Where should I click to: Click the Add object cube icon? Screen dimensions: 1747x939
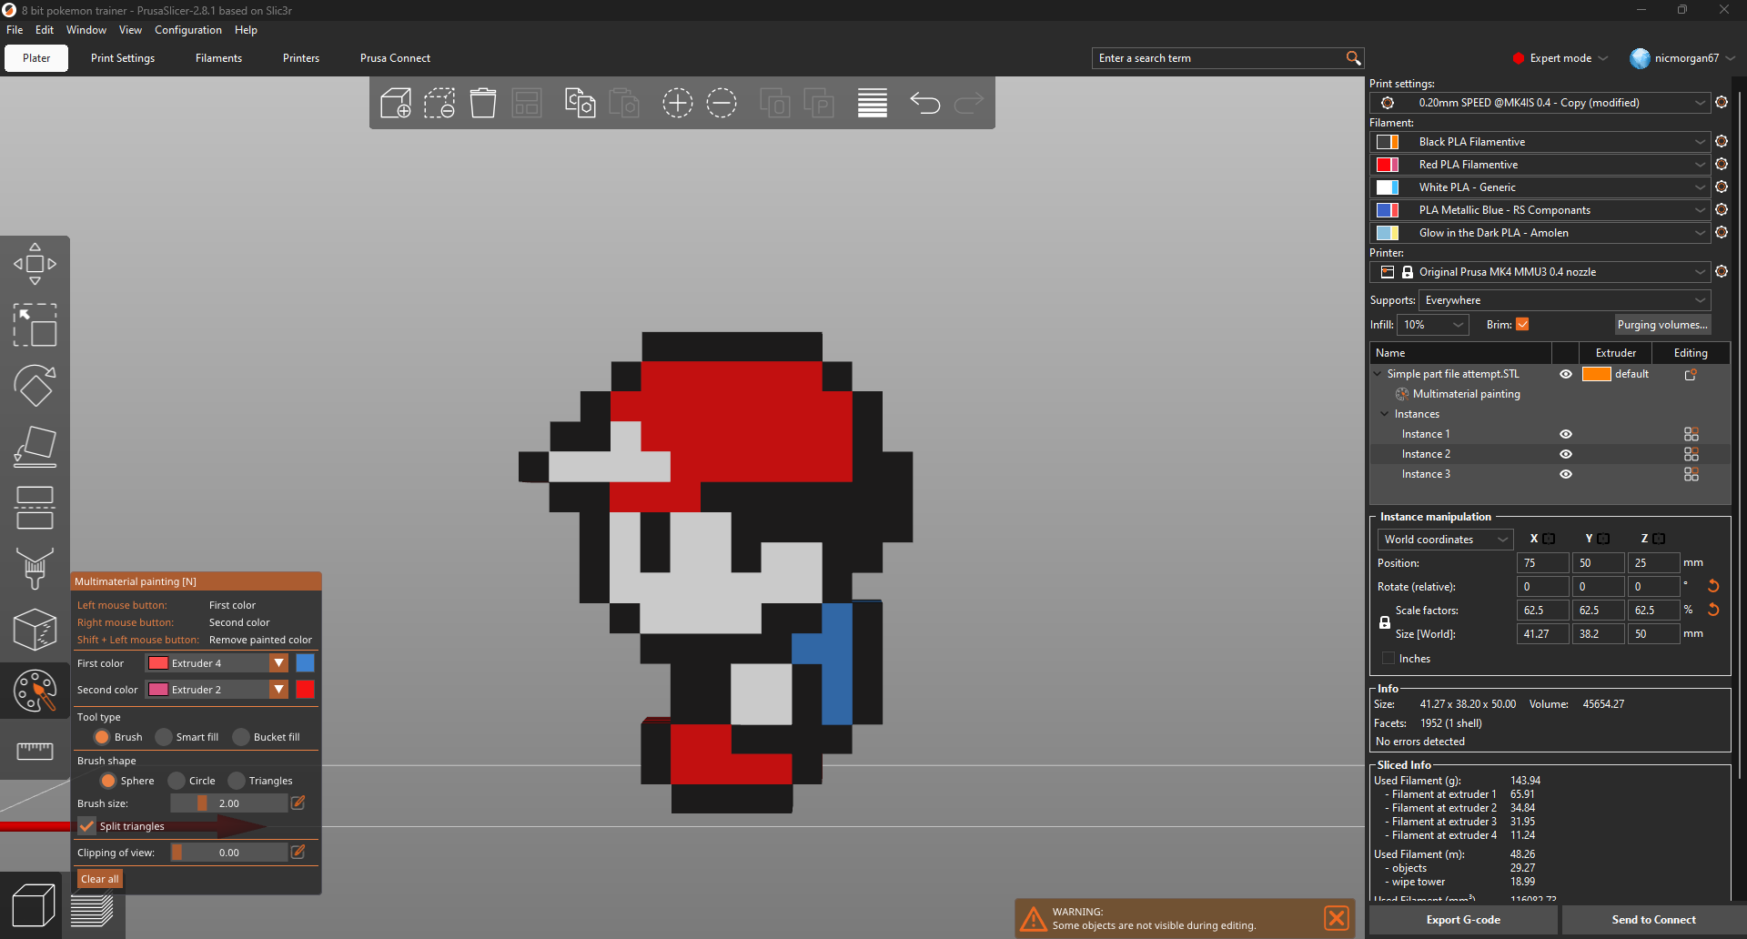(x=396, y=103)
